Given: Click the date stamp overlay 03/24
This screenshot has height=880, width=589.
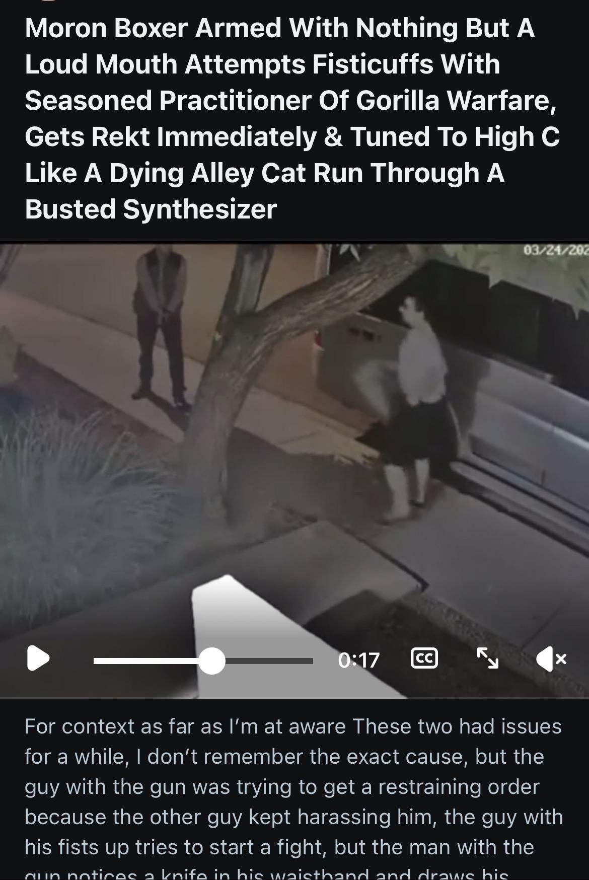Looking at the screenshot, I should tap(556, 250).
